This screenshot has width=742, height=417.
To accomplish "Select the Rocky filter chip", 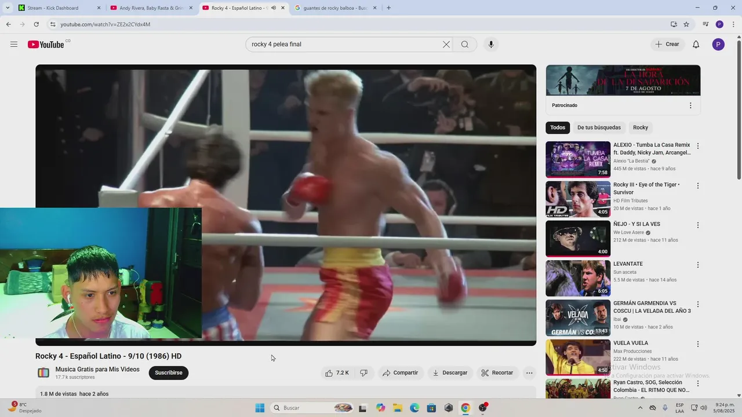I will point(641,127).
